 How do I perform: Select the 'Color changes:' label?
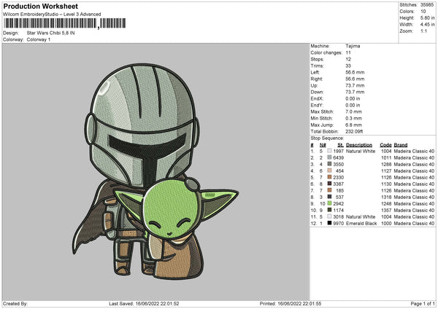pyautogui.click(x=326, y=52)
